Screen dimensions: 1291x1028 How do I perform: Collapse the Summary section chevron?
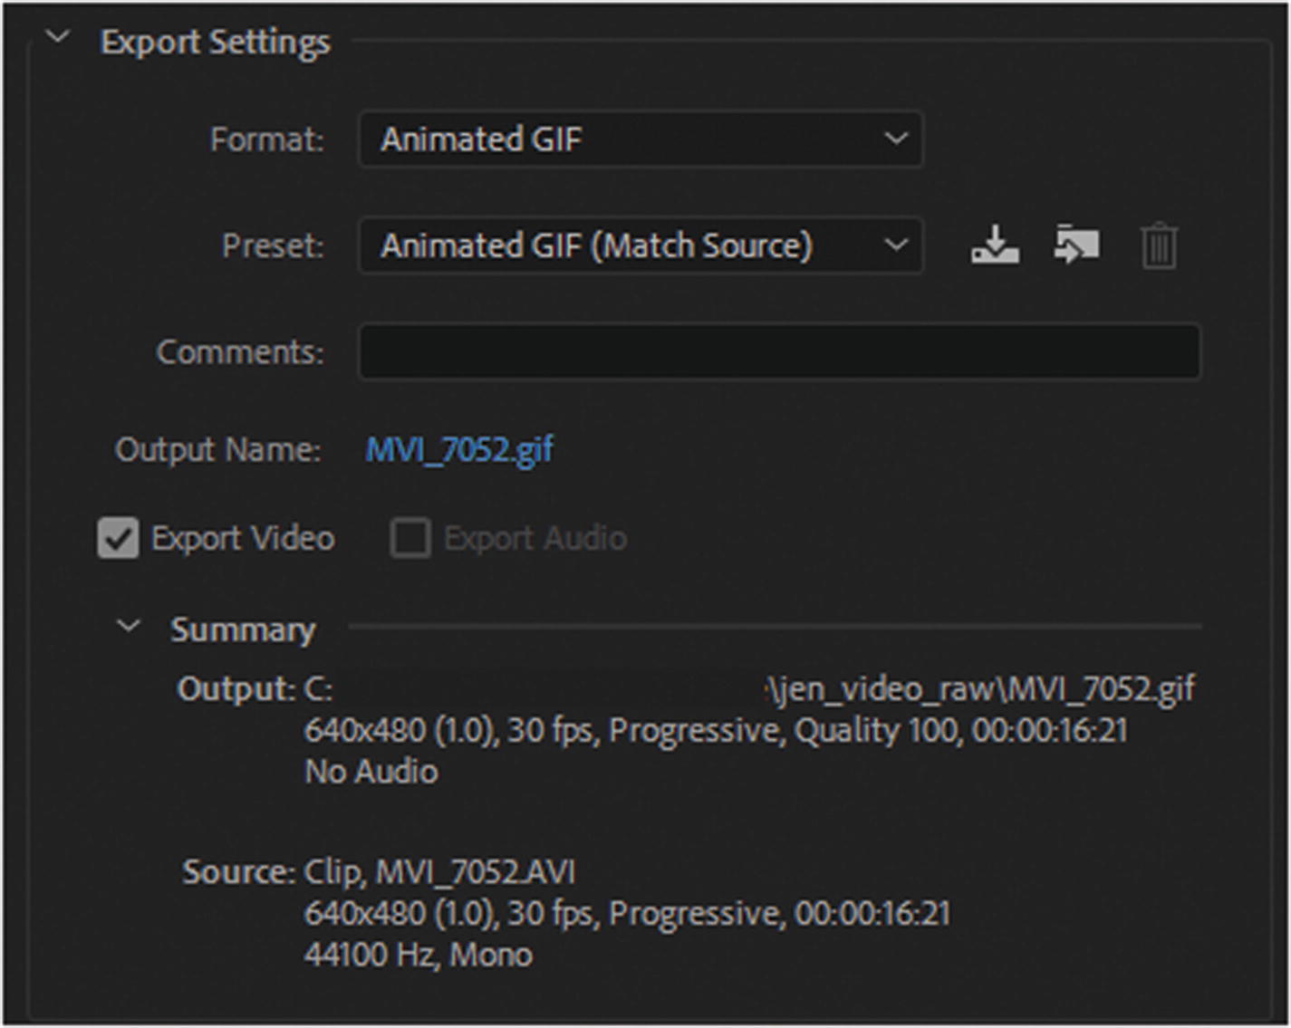pos(130,626)
